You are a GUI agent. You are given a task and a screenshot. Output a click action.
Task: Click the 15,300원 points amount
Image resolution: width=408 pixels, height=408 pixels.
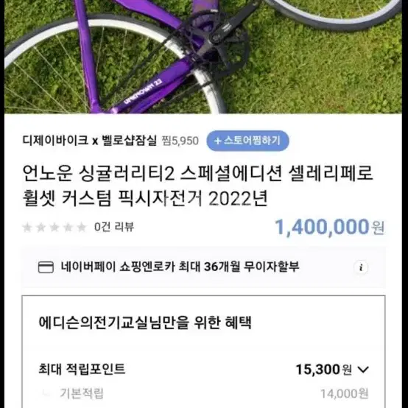[x=324, y=369]
